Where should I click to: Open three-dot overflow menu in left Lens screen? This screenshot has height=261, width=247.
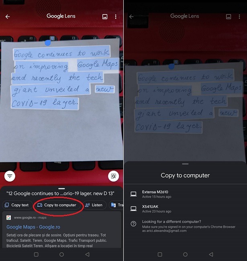[116, 16]
